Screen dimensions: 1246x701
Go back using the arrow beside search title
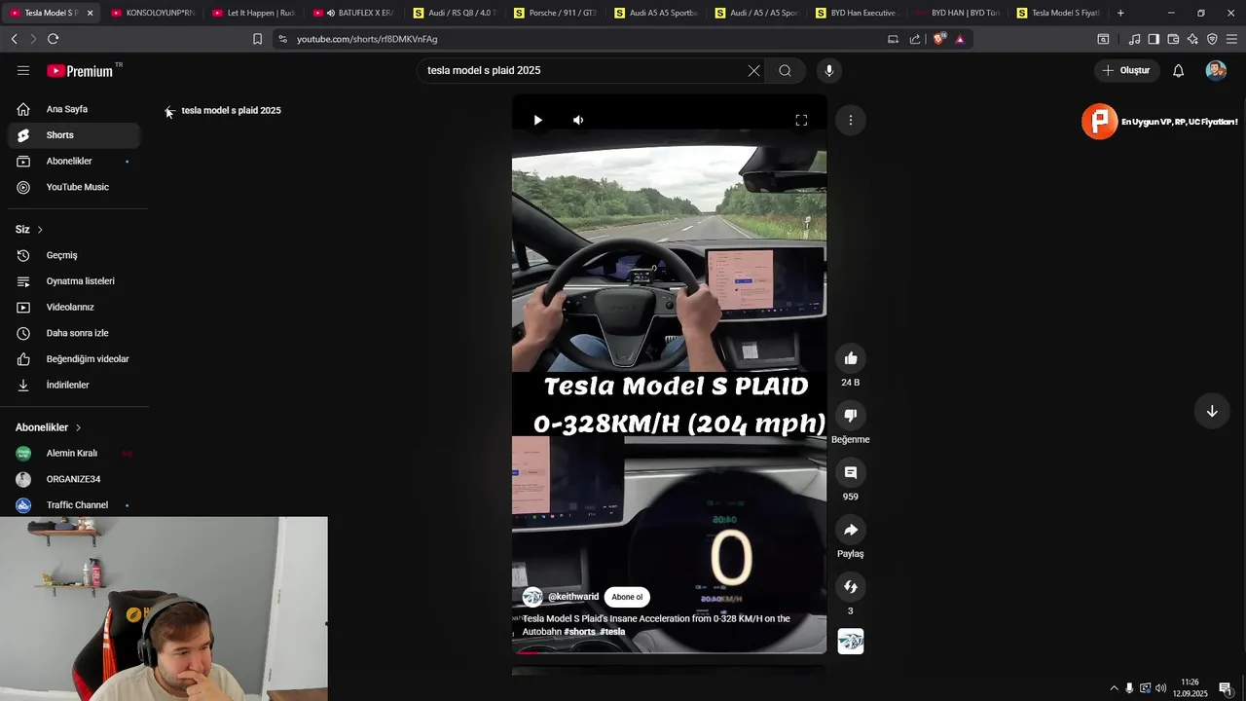pyautogui.click(x=169, y=110)
